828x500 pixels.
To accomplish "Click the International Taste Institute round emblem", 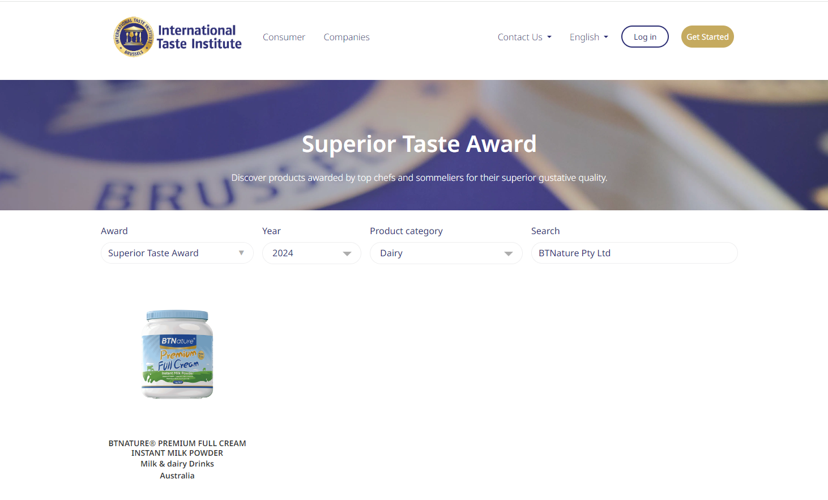I will pos(134,37).
